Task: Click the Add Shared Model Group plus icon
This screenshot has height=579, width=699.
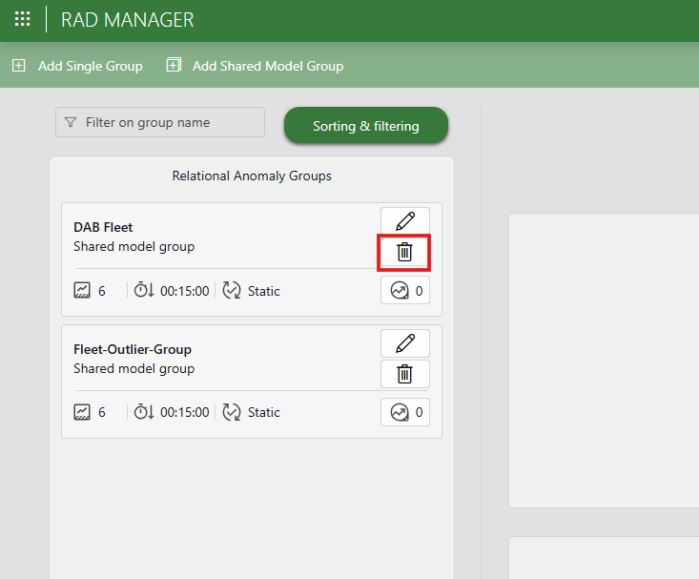Action: (x=174, y=65)
